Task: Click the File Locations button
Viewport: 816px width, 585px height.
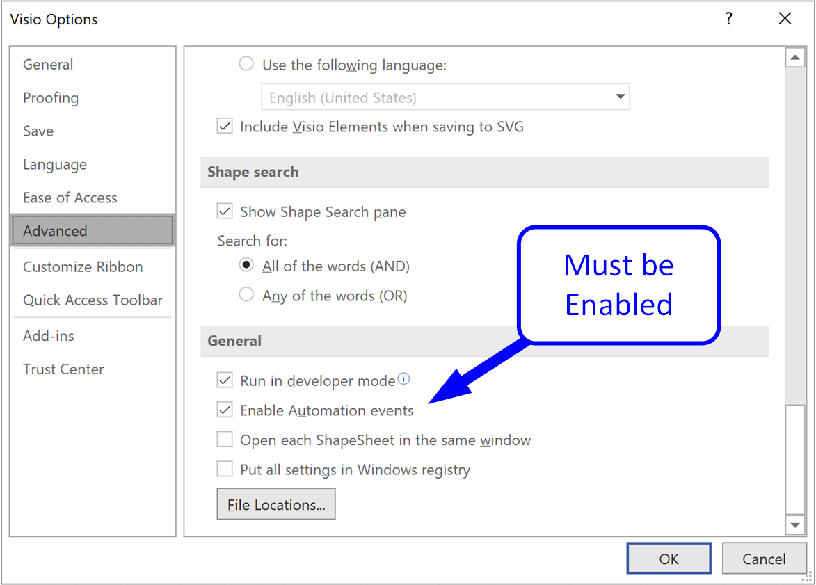Action: pyautogui.click(x=275, y=504)
